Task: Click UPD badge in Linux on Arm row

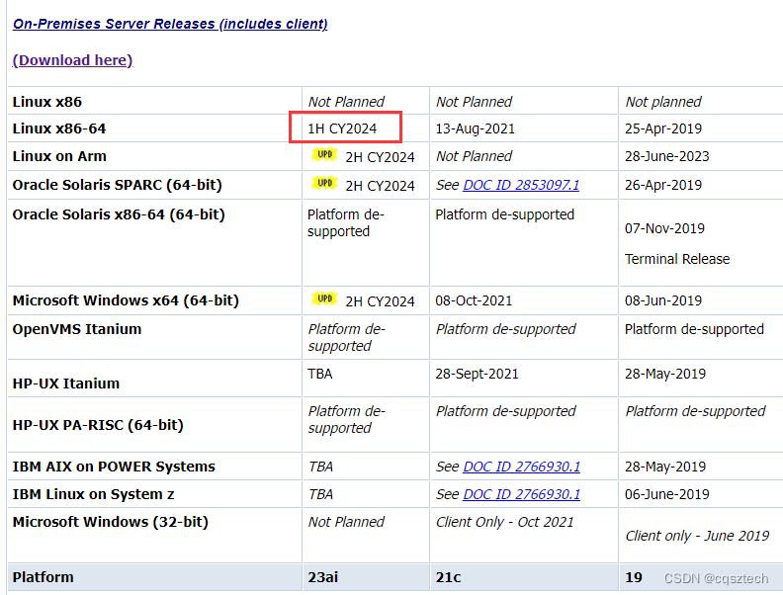Action: click(324, 155)
